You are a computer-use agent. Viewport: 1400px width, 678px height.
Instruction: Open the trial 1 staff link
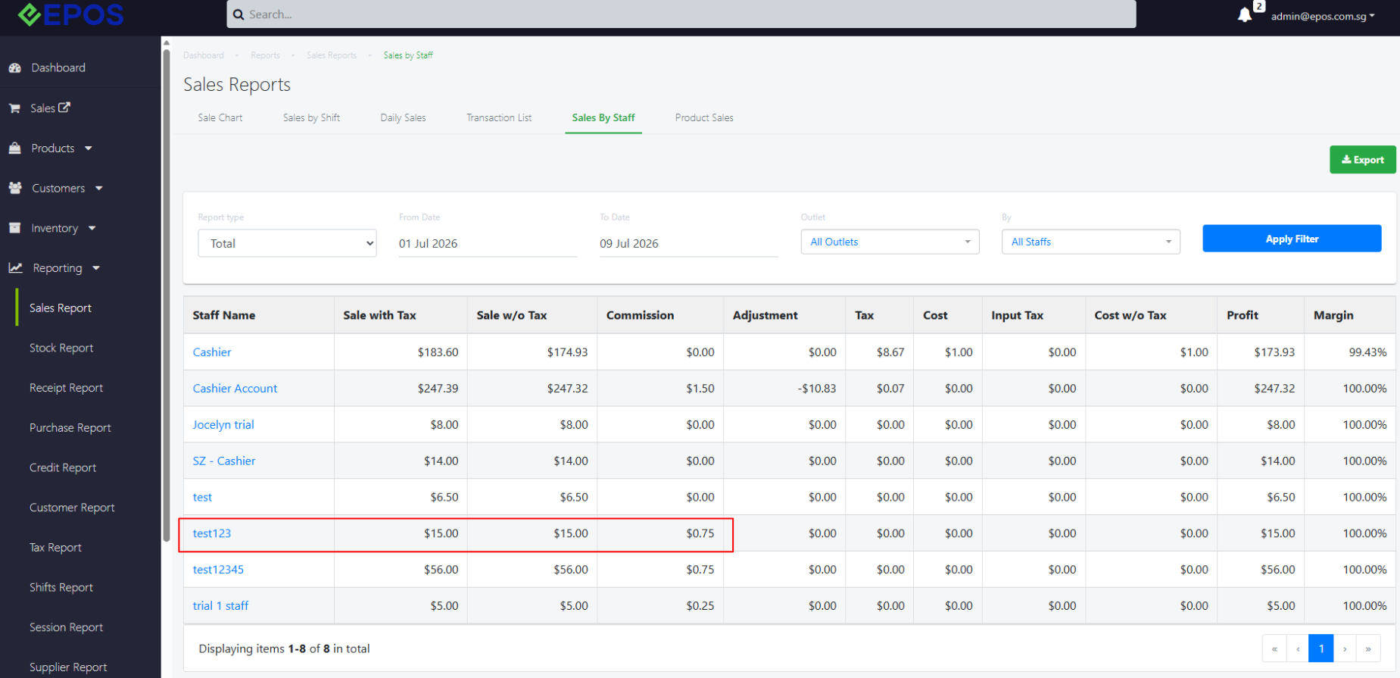[220, 606]
